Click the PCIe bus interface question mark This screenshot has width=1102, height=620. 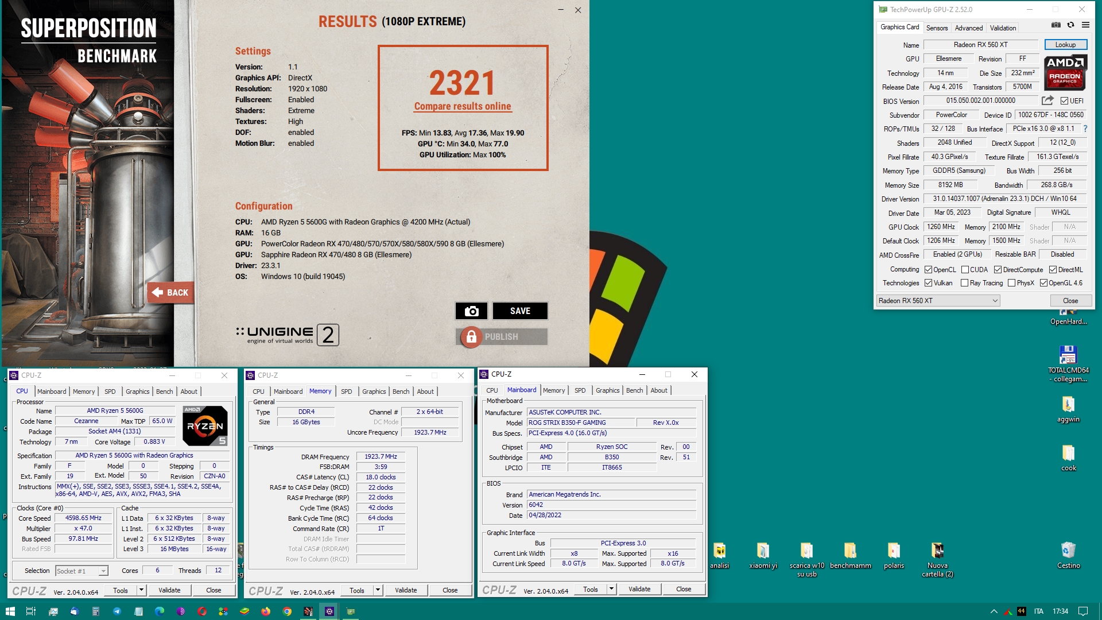1085,129
